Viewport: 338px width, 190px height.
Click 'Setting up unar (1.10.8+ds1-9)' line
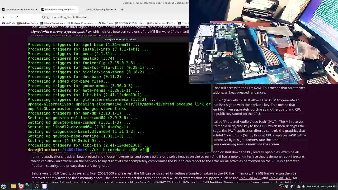[66, 141]
